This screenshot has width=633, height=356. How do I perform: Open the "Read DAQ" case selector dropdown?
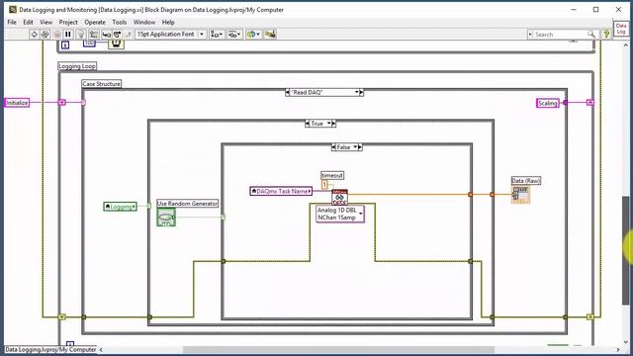[x=356, y=92]
